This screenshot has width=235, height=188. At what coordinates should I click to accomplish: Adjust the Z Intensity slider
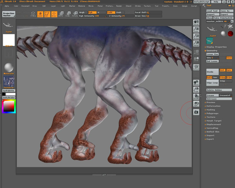click(120, 16)
